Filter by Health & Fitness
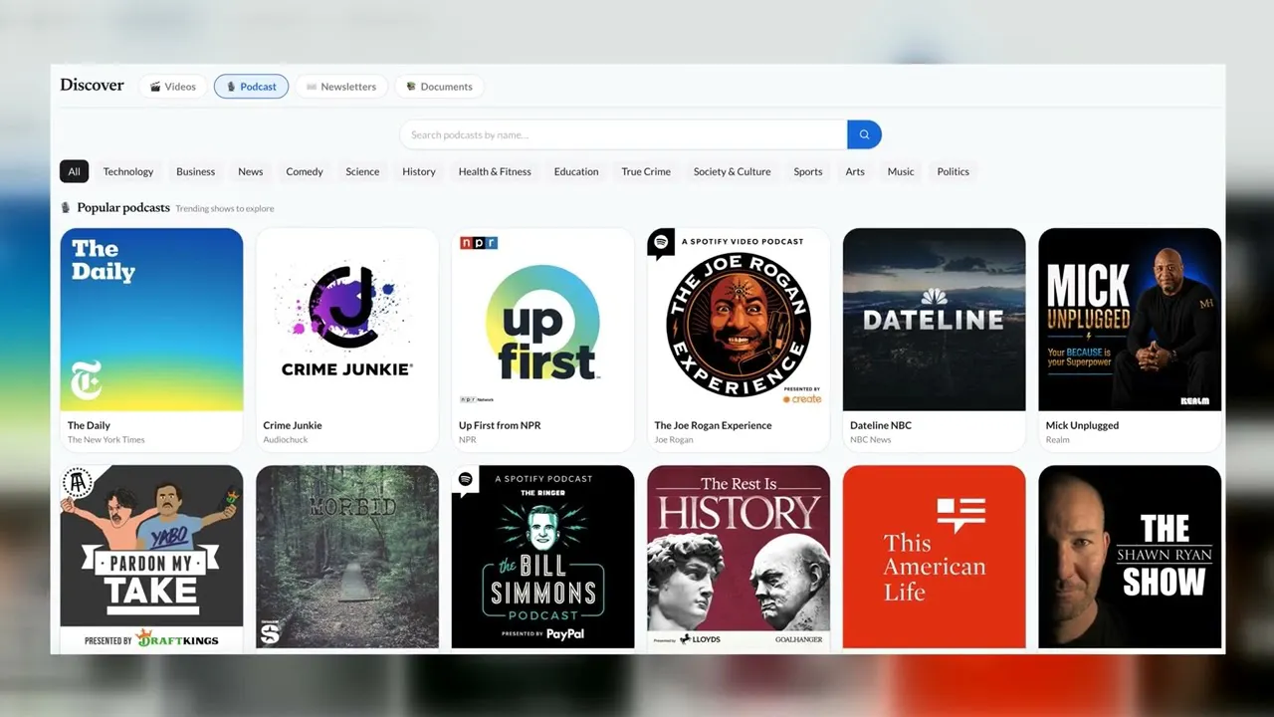The width and height of the screenshot is (1274, 717). point(495,171)
